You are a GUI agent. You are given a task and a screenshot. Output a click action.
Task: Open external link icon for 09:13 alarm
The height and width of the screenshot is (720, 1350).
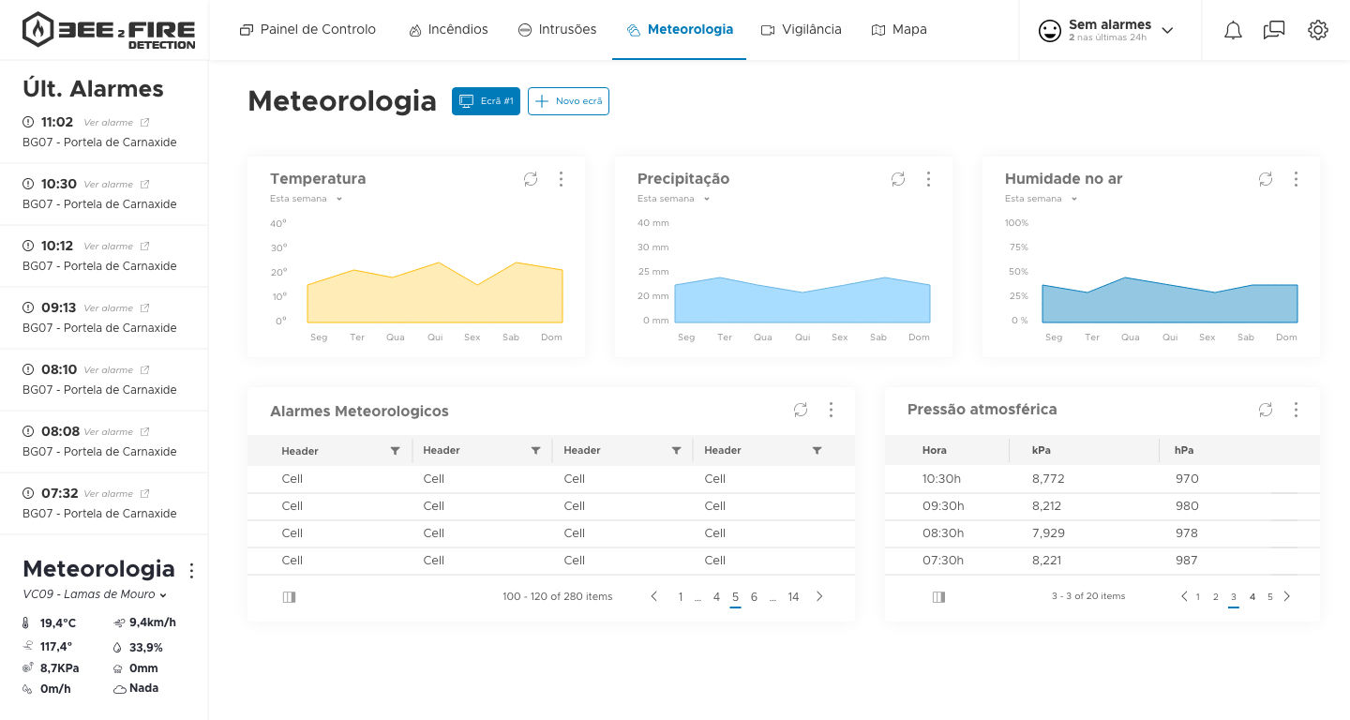point(144,308)
